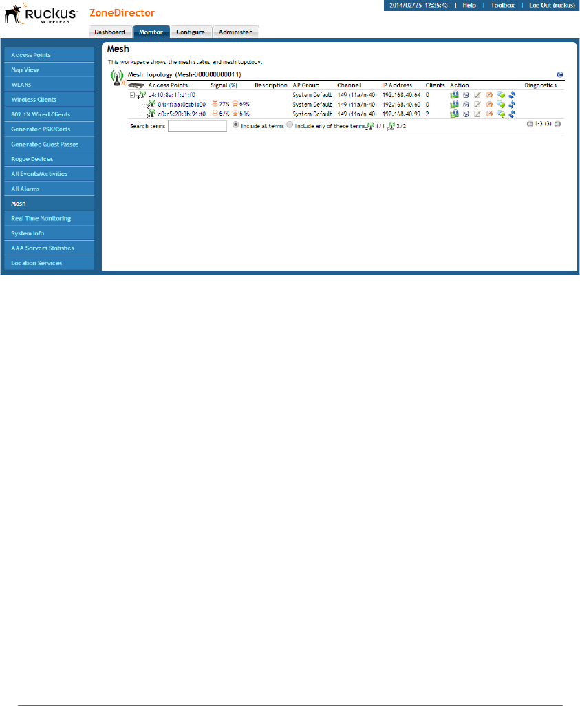Click the blue round icon in c4:10:8a:1f:d1:f0 row
The height and width of the screenshot is (706, 580).
tap(466, 95)
